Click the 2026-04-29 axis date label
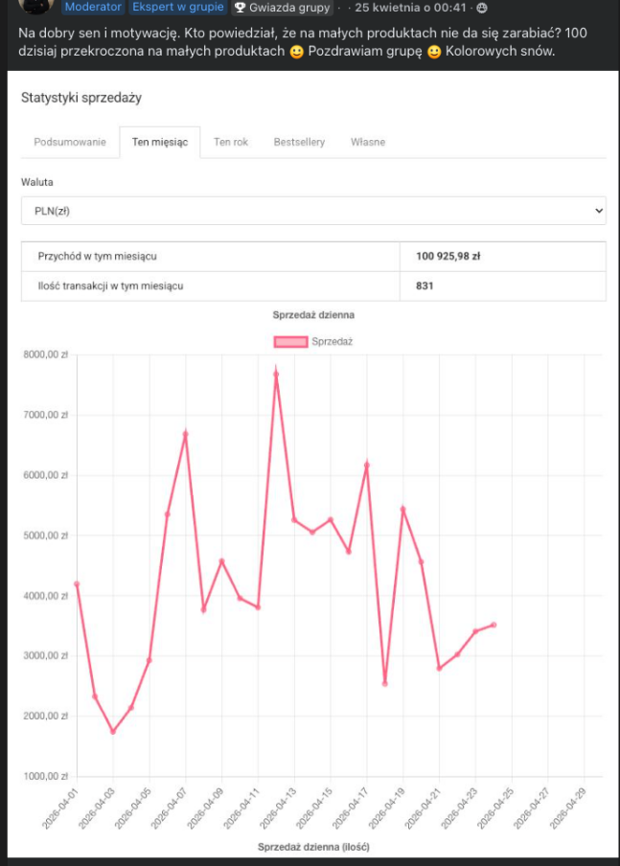620x866 pixels. pyautogui.click(x=568, y=808)
